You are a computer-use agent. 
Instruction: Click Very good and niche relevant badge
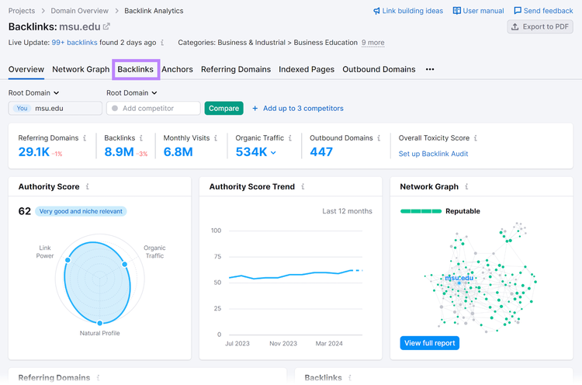pos(81,211)
